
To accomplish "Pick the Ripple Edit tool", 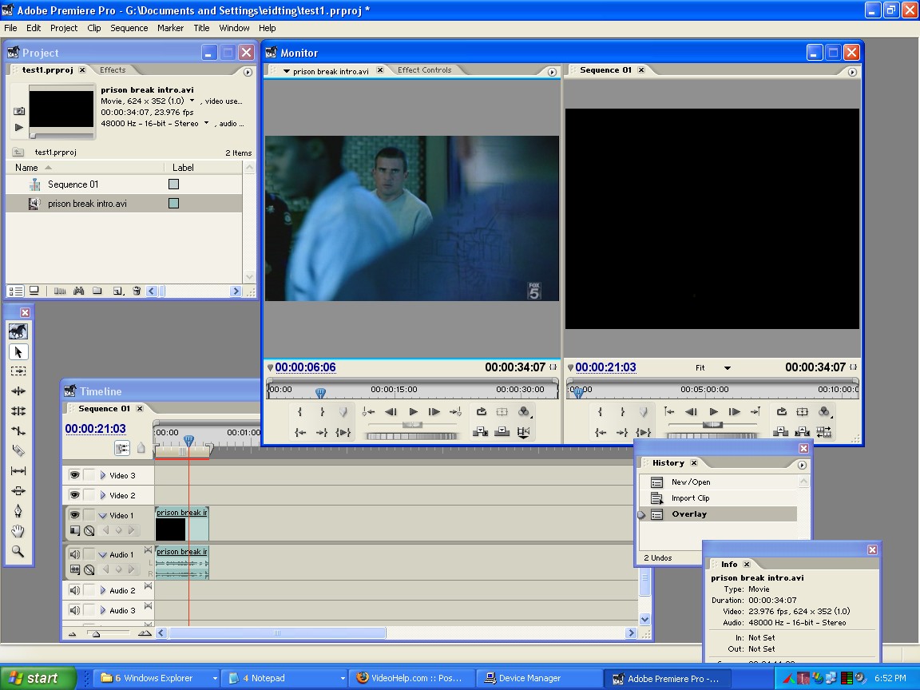I will [x=18, y=391].
